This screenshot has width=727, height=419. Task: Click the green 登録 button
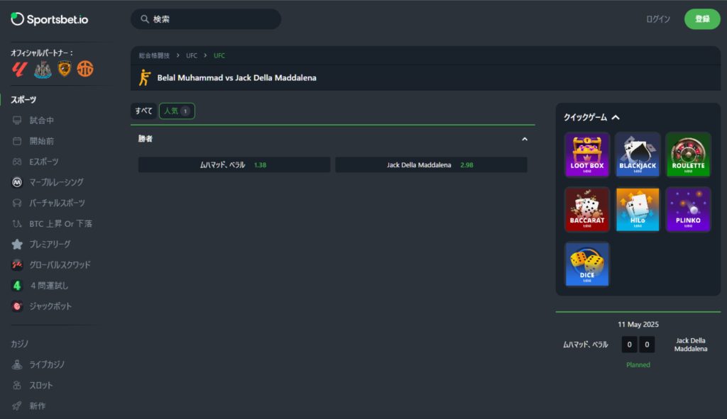pos(702,19)
